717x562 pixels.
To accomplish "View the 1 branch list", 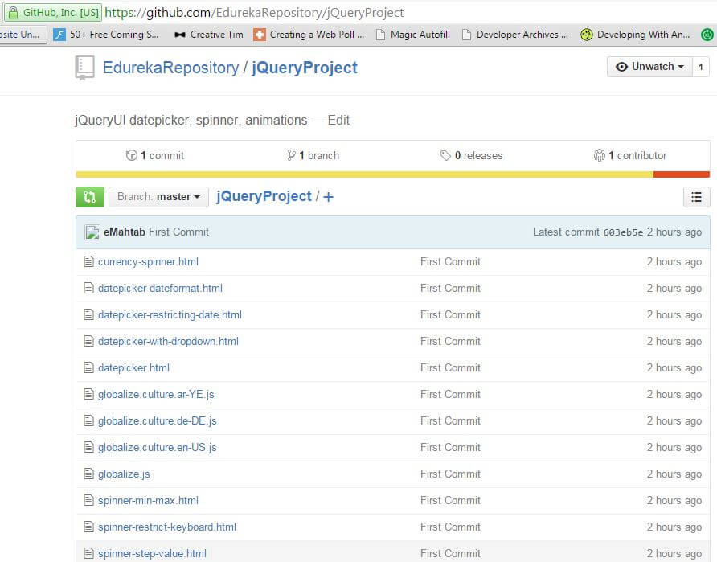I will pos(313,155).
